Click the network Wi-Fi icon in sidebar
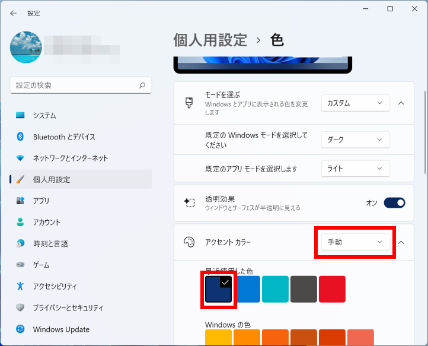 (x=20, y=158)
